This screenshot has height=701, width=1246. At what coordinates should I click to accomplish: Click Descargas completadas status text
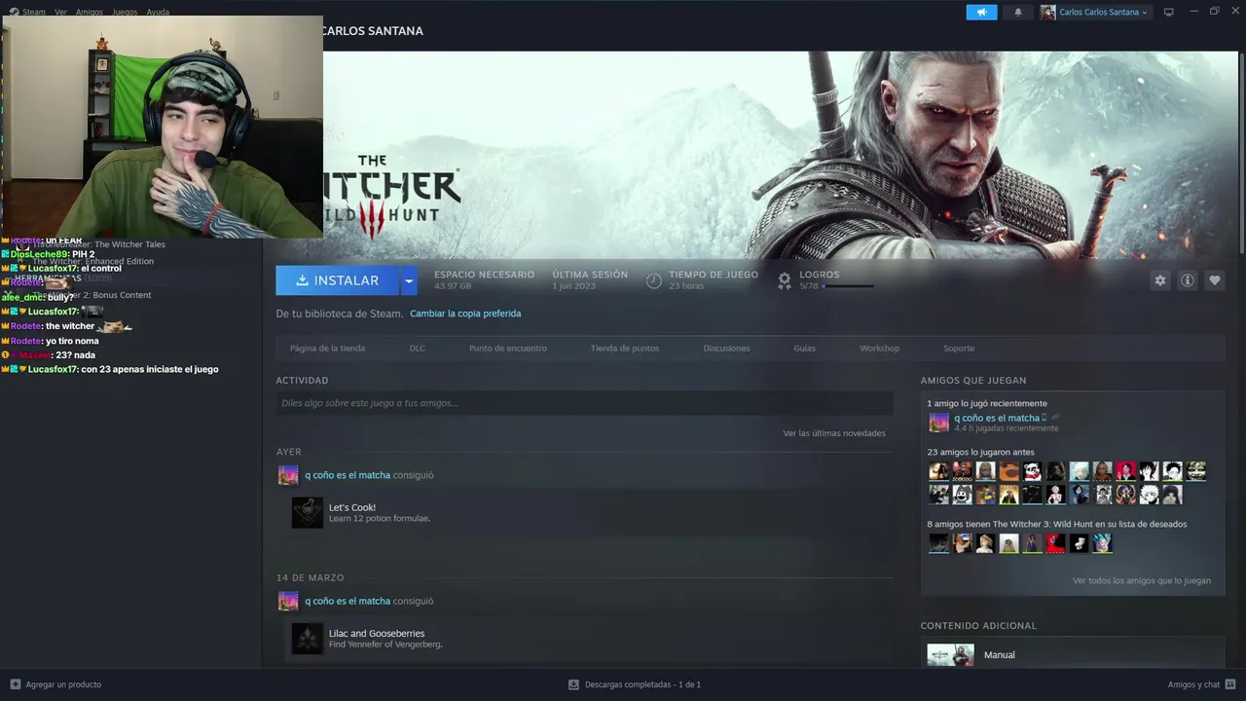pyautogui.click(x=642, y=684)
